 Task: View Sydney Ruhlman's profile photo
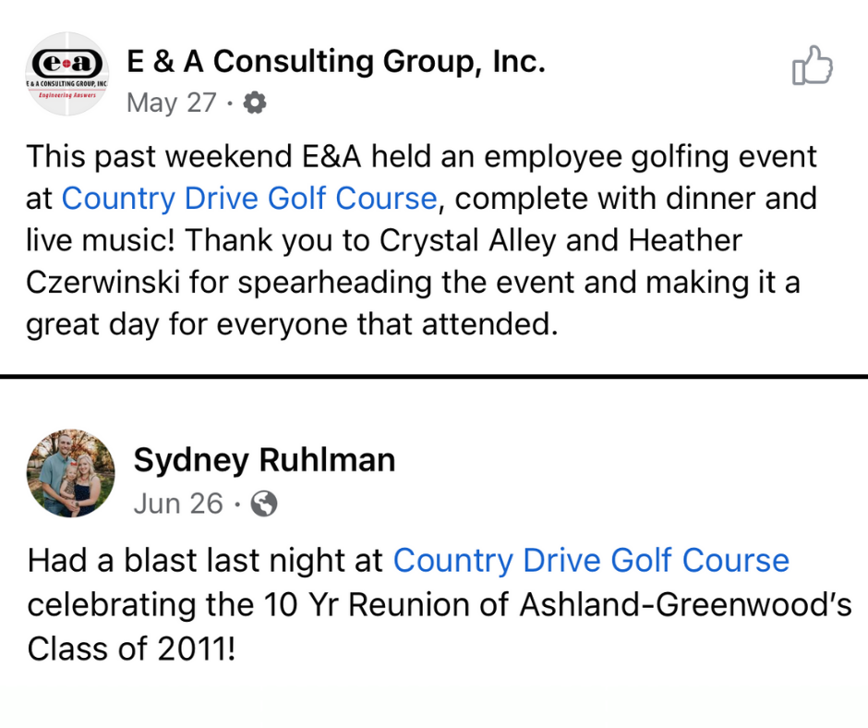tap(71, 473)
